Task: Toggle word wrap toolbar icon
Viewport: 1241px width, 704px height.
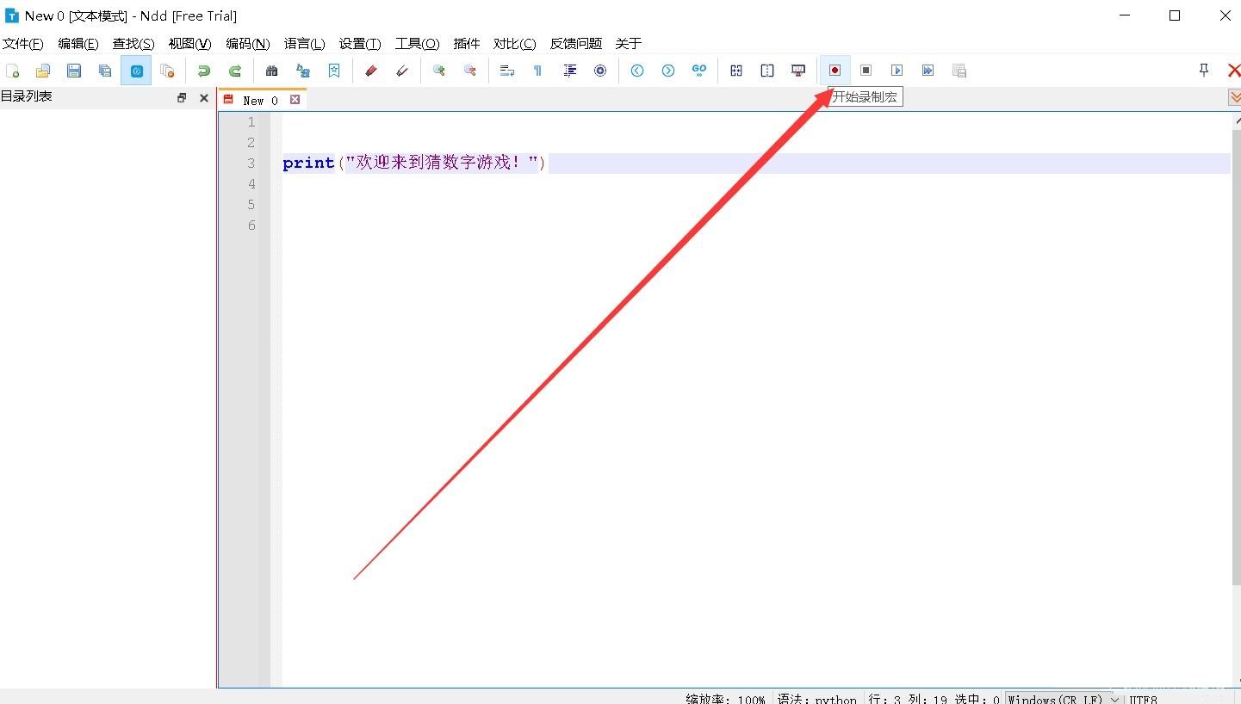Action: pyautogui.click(x=507, y=71)
